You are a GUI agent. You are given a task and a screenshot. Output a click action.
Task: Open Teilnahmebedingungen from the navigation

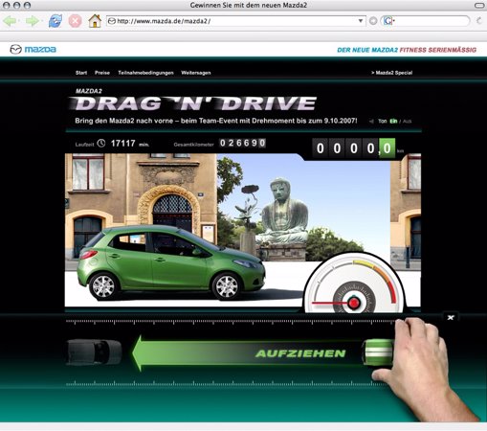(145, 73)
